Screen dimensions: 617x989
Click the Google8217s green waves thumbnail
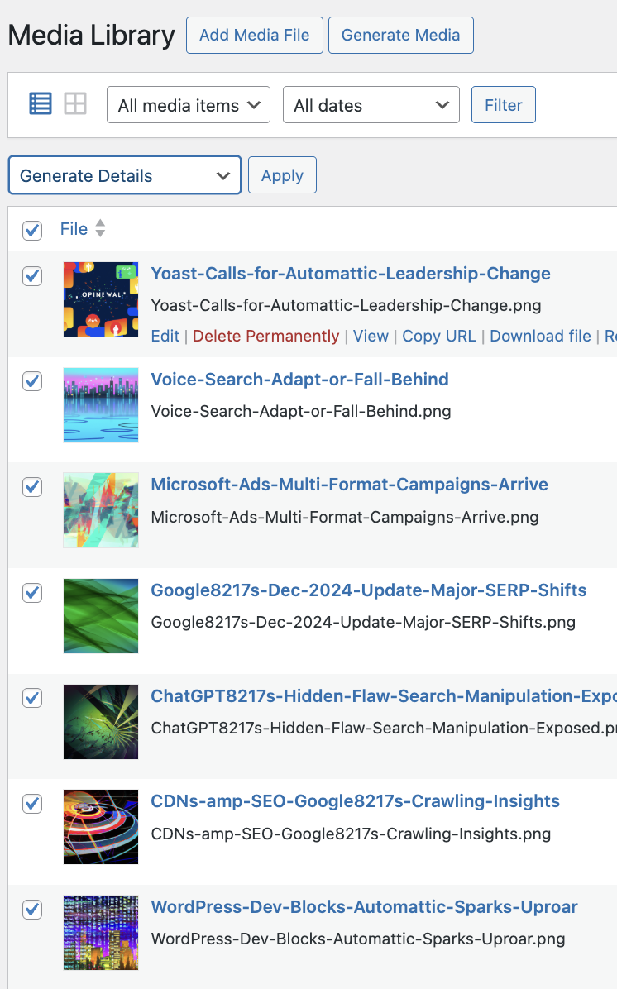101,616
